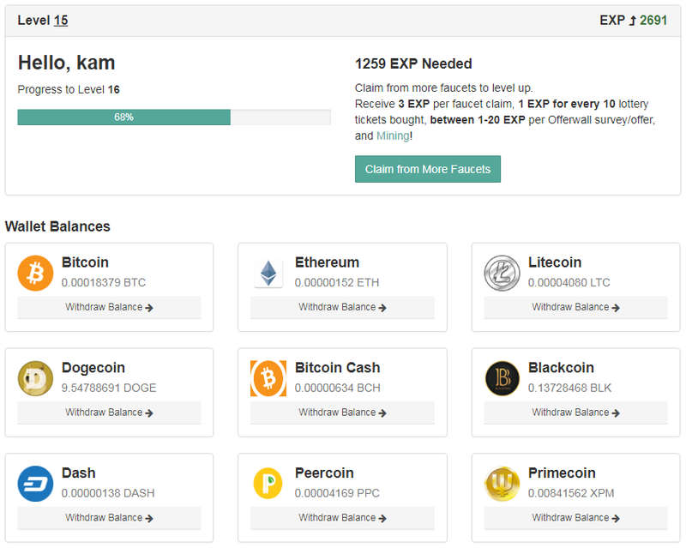Click the Progress to Level 16 text
Viewport: 686px width, 548px height.
(69, 90)
